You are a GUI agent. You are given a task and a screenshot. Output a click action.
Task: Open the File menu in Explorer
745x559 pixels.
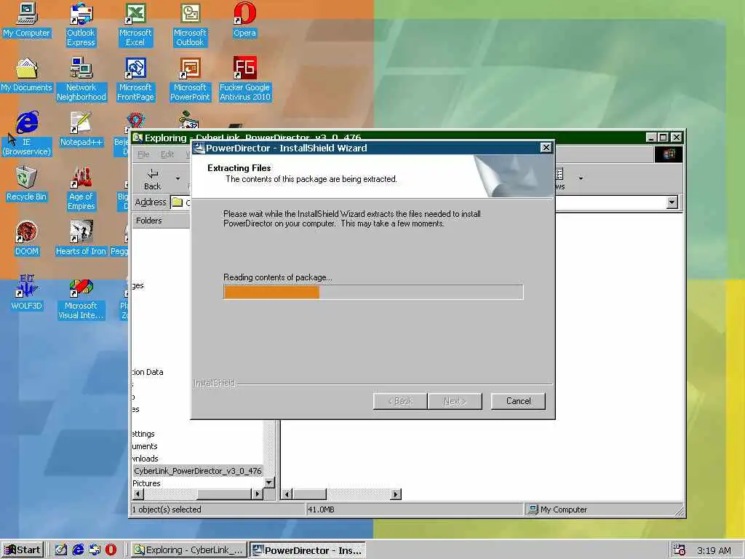pos(143,154)
